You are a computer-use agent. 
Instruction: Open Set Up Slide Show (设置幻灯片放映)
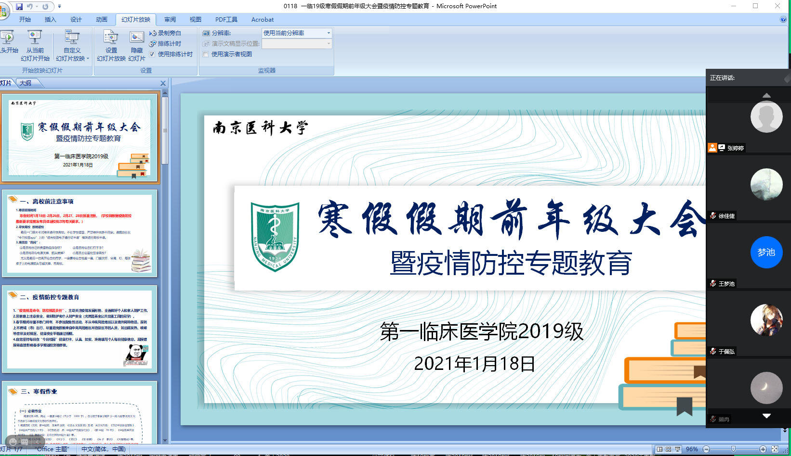(x=111, y=45)
